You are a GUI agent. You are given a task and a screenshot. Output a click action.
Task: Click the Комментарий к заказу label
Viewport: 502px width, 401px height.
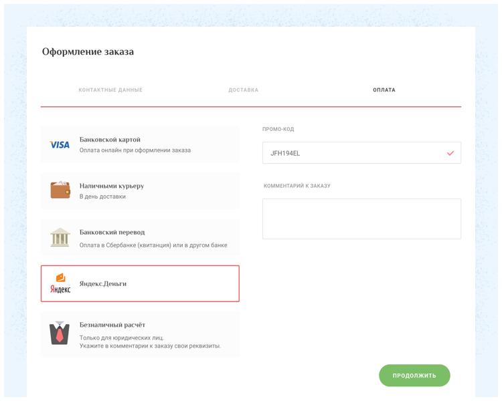[297, 186]
